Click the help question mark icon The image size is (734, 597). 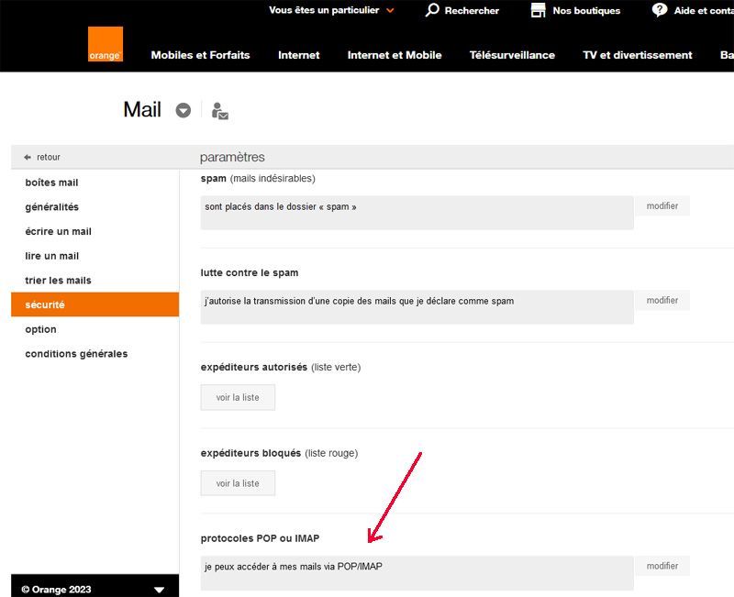tap(660, 10)
